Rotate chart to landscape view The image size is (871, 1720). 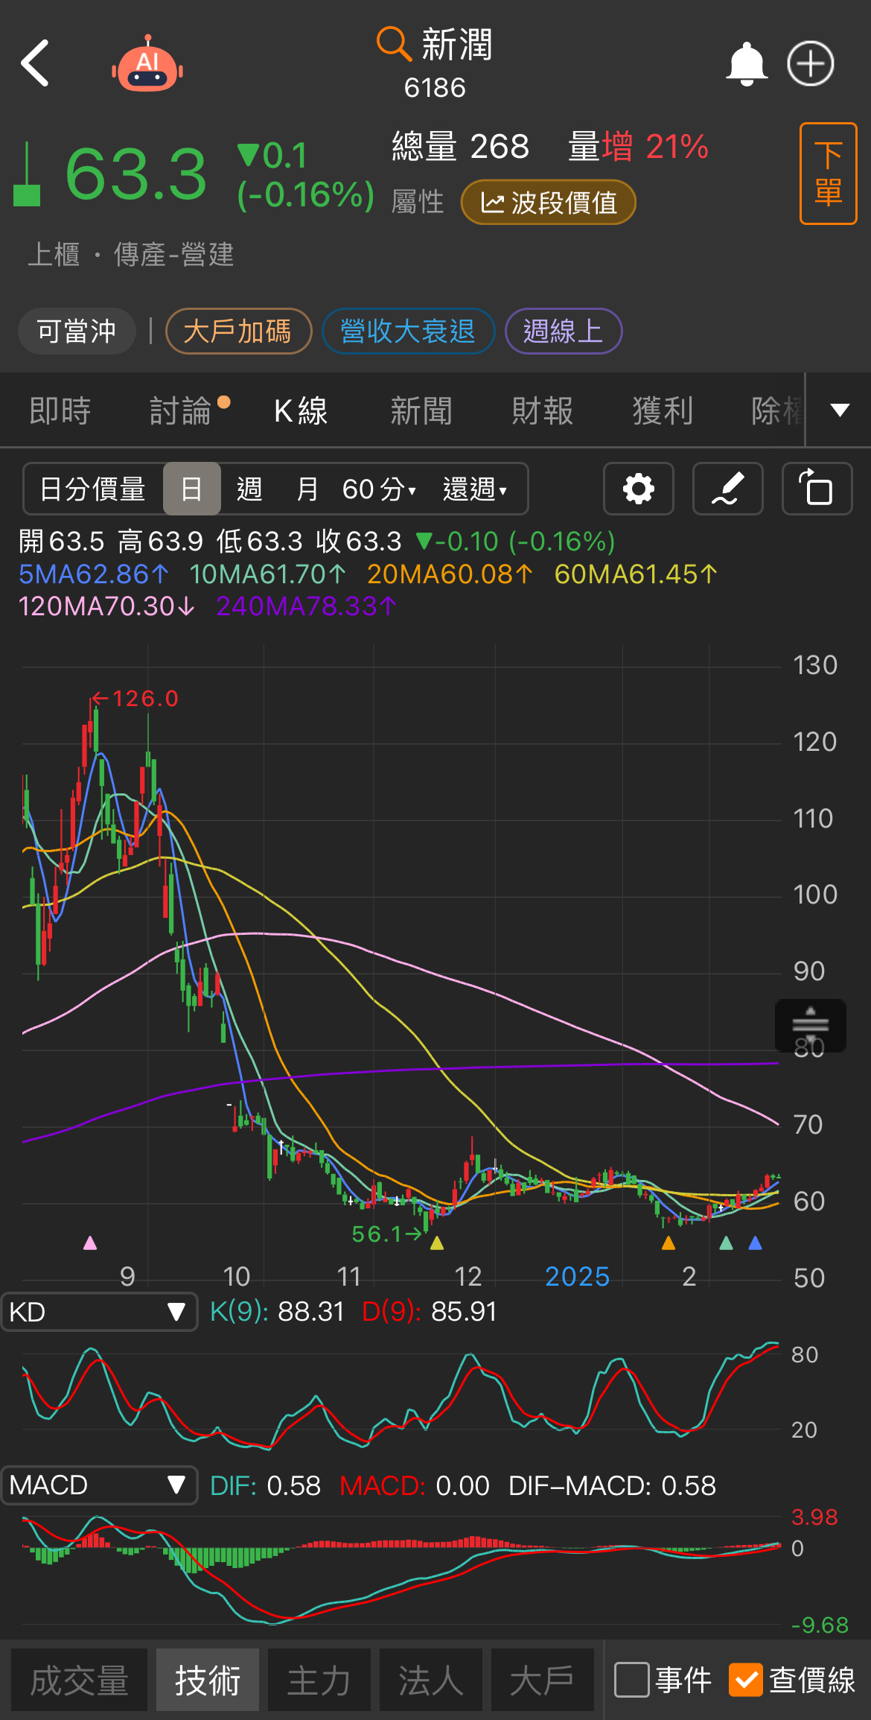tap(817, 489)
